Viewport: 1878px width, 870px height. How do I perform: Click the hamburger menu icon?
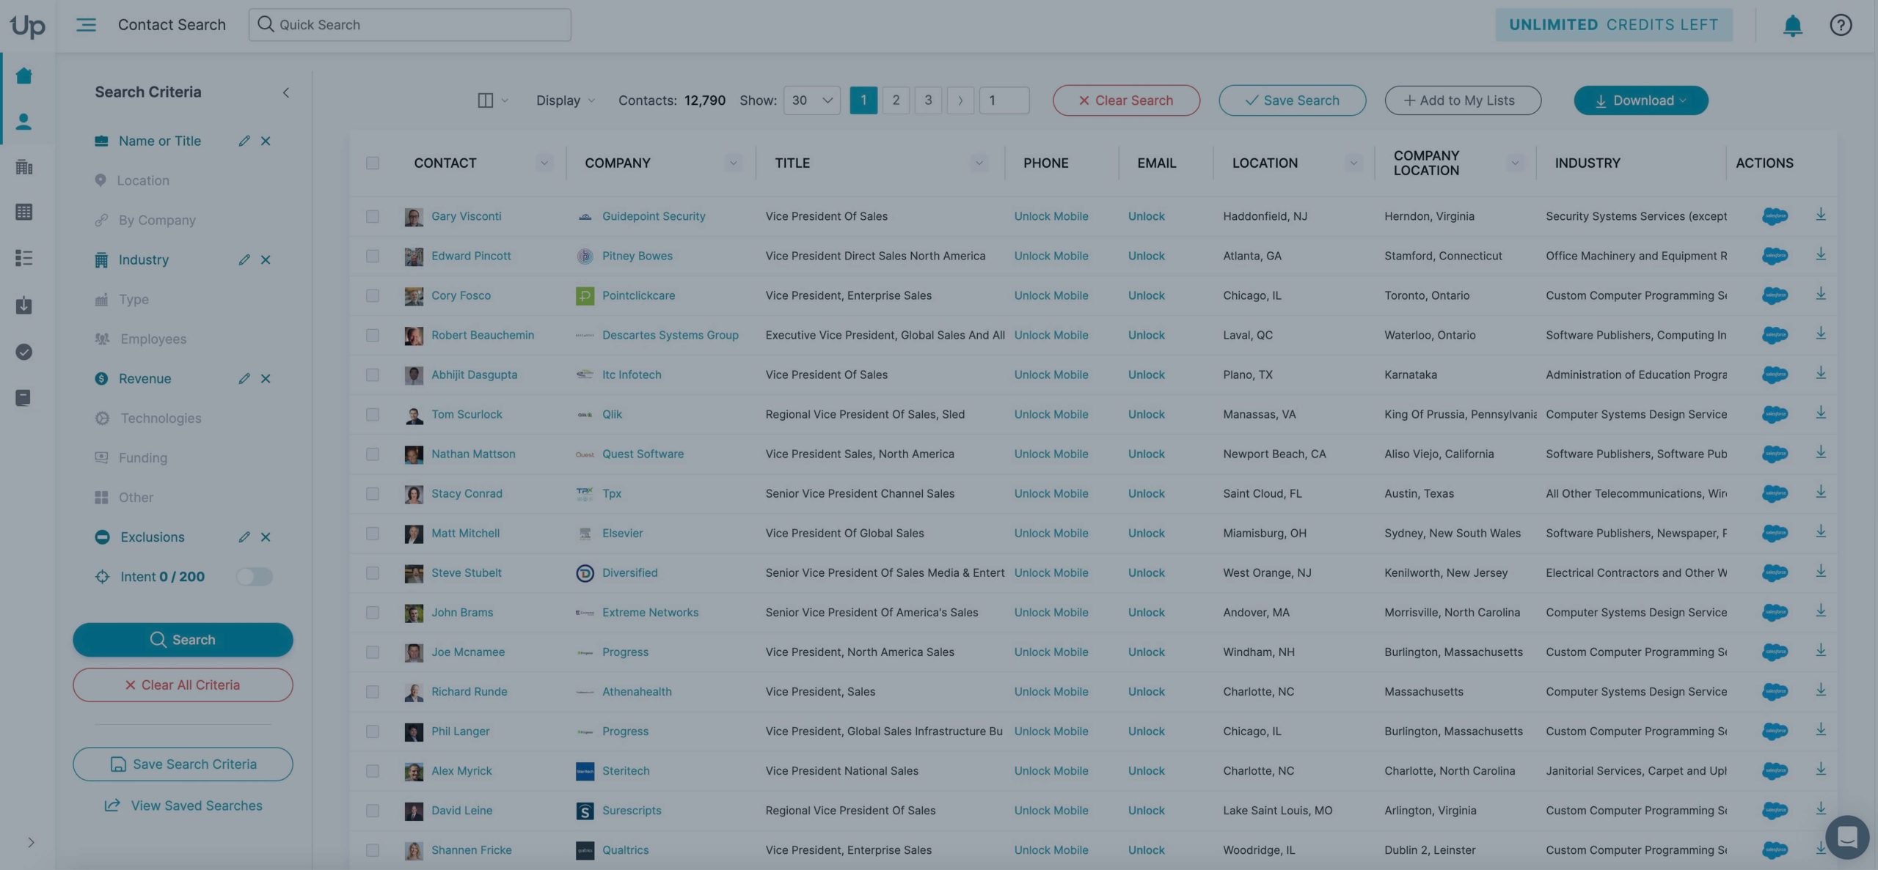click(x=86, y=25)
